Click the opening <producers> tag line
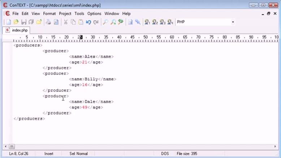281x158 pixels. 28,45
